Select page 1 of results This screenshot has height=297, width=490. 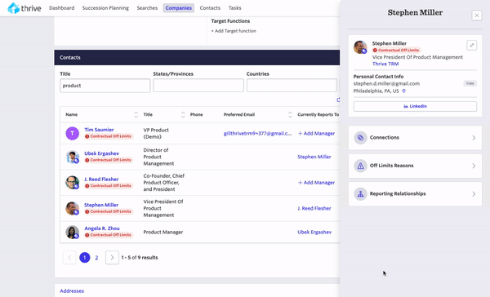(85, 258)
